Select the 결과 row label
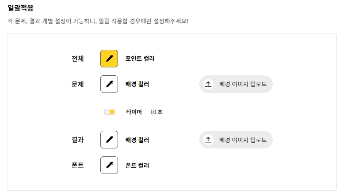Screen dimensions: 343x196 coord(78,140)
